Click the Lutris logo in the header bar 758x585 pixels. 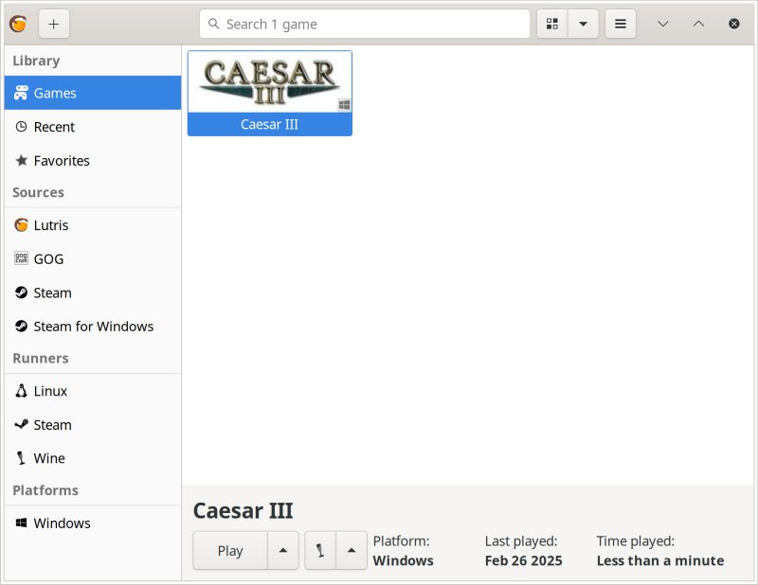[17, 23]
